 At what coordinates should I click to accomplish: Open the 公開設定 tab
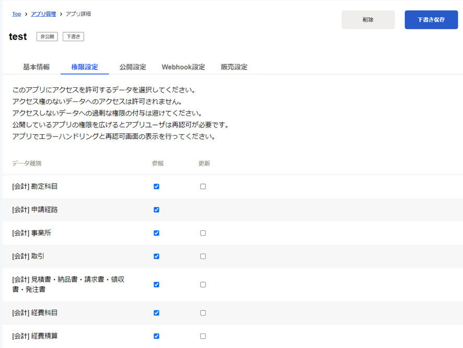[x=133, y=67]
